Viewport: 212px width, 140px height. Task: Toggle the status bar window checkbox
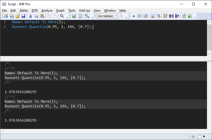click(200, 137)
